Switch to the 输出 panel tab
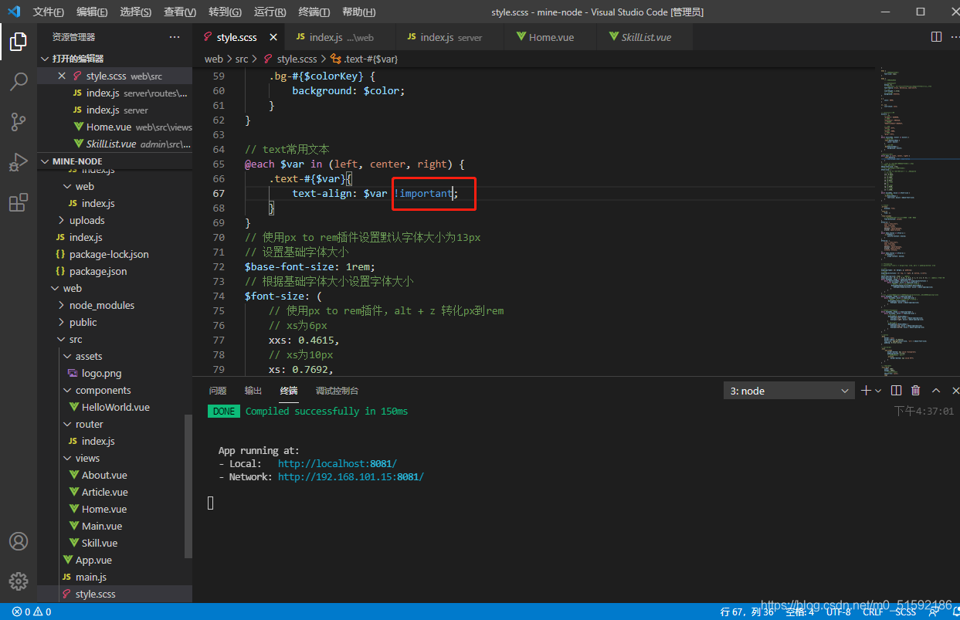This screenshot has width=960, height=620. (x=253, y=391)
